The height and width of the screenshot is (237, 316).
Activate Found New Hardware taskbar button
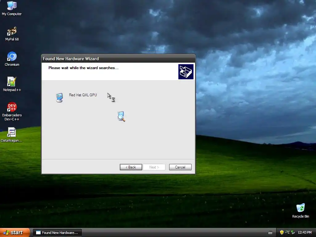tap(57, 233)
